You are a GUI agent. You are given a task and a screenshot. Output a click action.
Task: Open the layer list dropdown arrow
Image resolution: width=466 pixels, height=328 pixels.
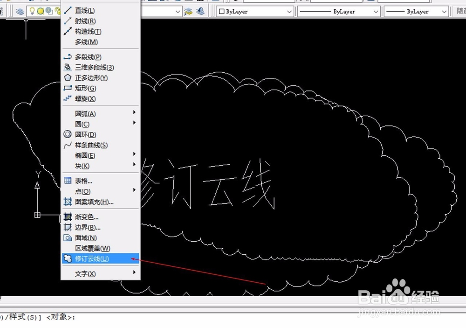pos(178,12)
